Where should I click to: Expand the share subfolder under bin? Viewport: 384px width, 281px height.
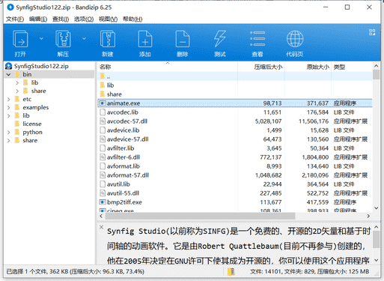(x=17, y=91)
